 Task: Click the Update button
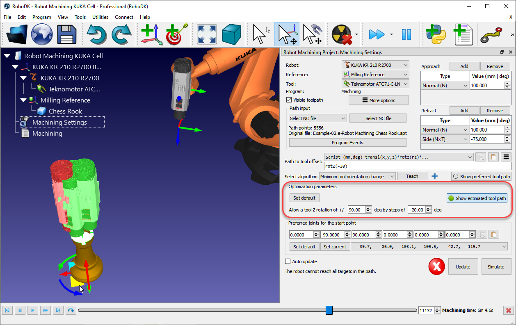coord(463,266)
